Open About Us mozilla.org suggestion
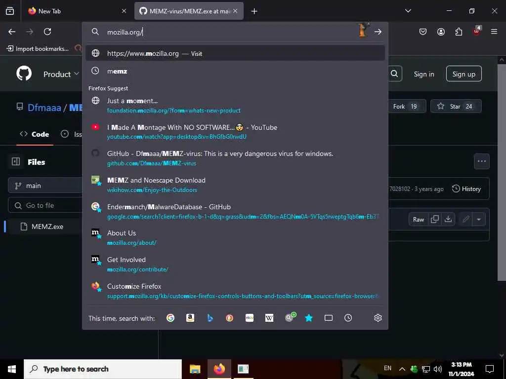 (235, 237)
